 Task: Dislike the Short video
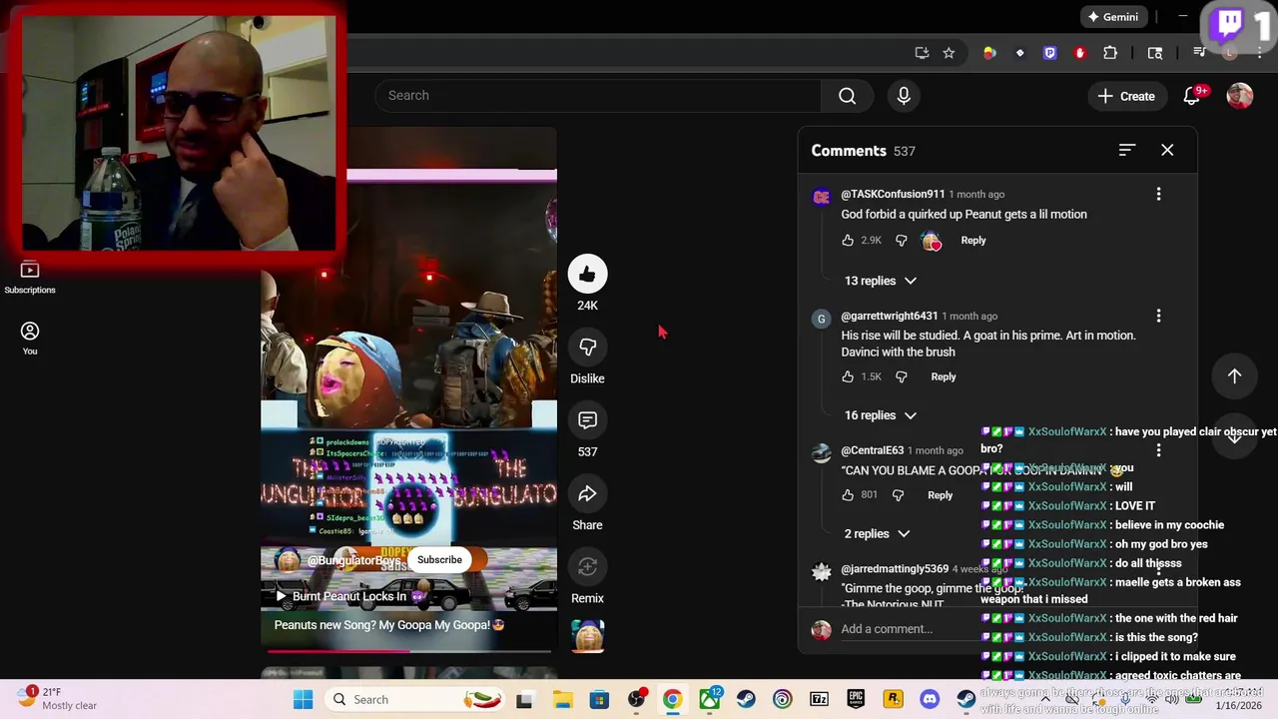tap(587, 347)
